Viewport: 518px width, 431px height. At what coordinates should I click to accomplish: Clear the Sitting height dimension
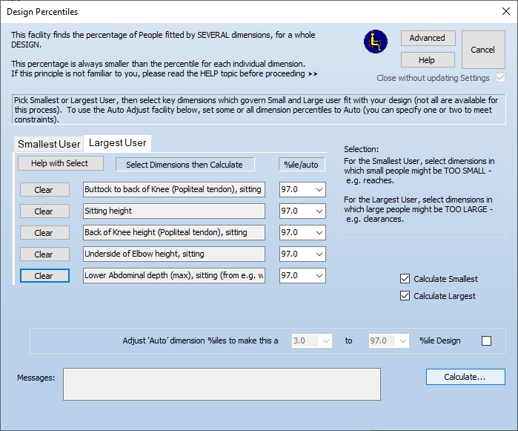tap(44, 211)
